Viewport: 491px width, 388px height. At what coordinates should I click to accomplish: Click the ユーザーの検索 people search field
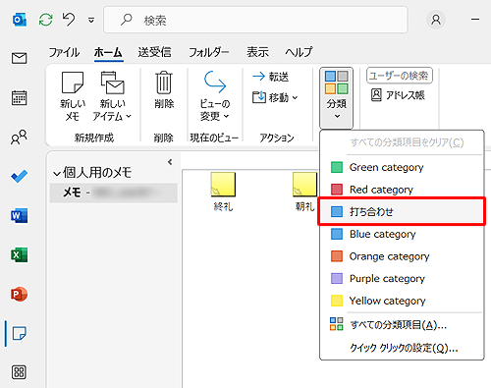[400, 76]
